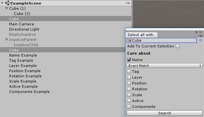Click the Cube object field

coord(162,40)
